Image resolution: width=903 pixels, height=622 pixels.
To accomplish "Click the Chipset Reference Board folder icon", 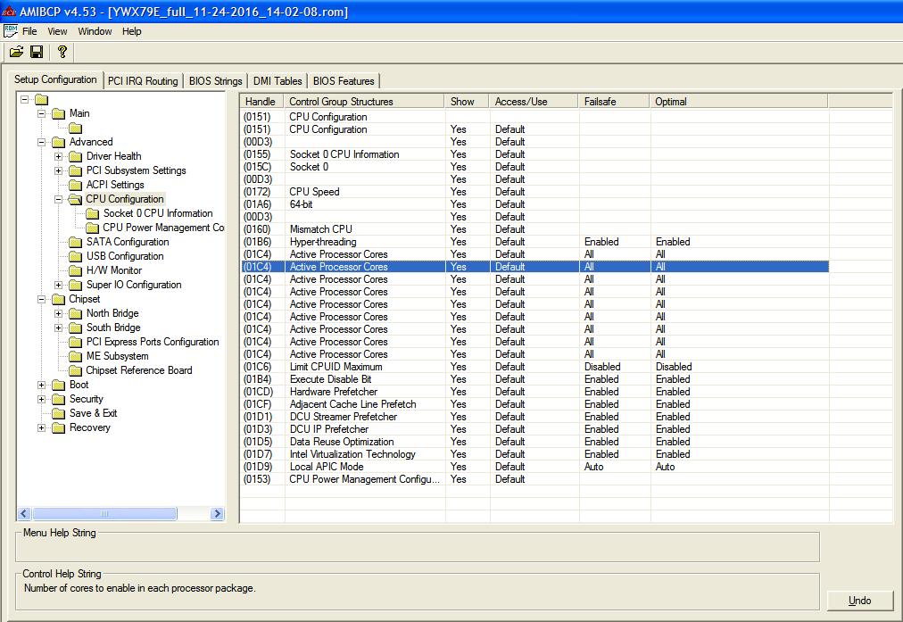I will coord(76,371).
